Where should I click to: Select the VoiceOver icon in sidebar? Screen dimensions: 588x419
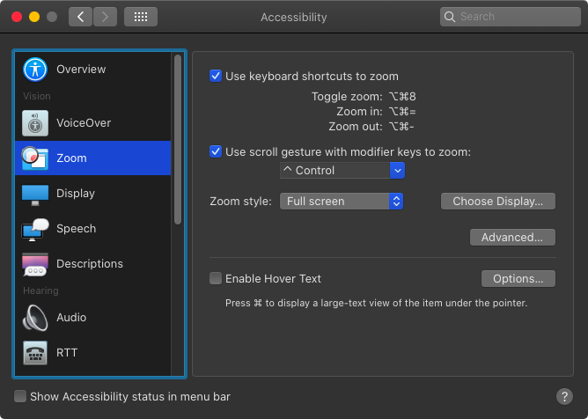pos(35,123)
